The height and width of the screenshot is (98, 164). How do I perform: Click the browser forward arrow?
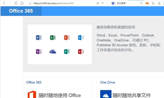pyautogui.click(x=10, y=3)
